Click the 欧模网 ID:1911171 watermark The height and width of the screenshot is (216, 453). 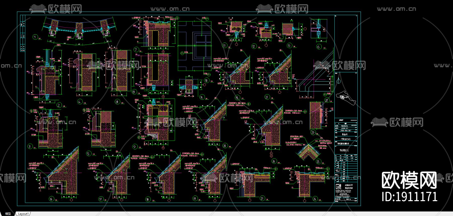tap(409, 187)
